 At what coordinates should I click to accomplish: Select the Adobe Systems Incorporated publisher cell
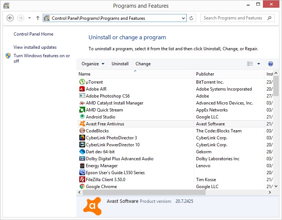click(224, 89)
